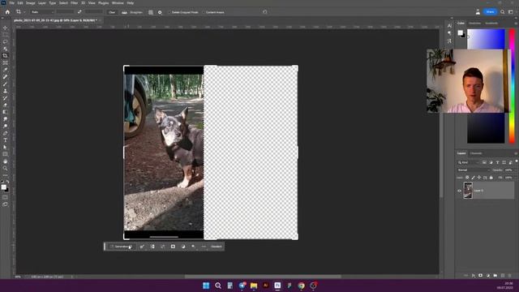Click Generative fill button in contextual bar
Viewport: 519px width, 292px height.
click(x=121, y=247)
